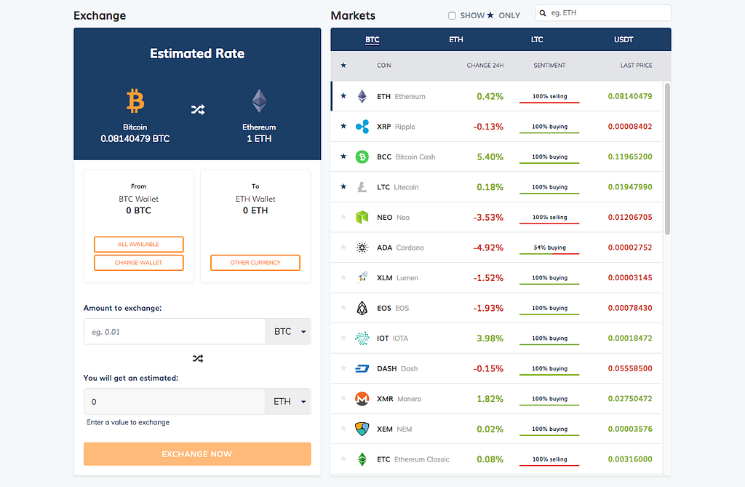Unstar the ETH Ethereum favorite star

343,95
